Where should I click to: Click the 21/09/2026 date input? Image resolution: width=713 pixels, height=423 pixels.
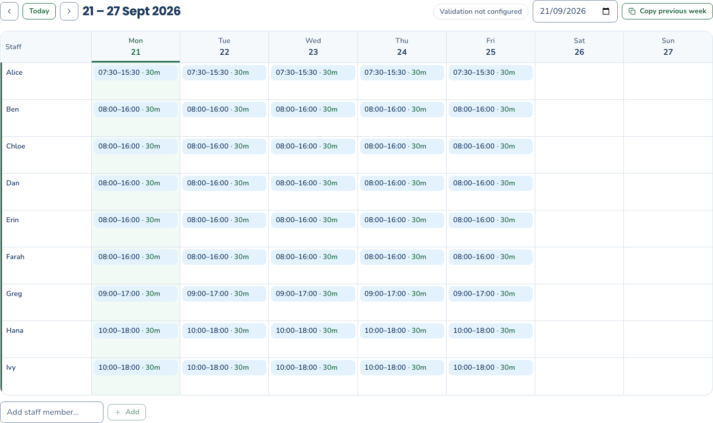pyautogui.click(x=575, y=11)
